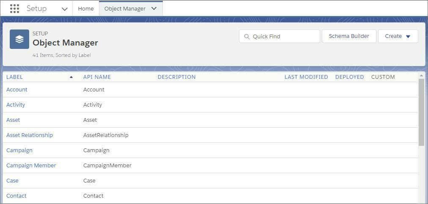
Task: Click the Object Manager layers icon
Action: (19, 39)
